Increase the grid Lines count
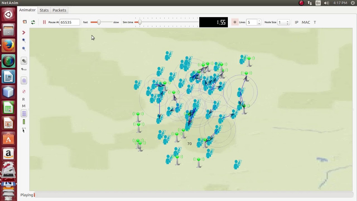Screen dimensions: 357x201 [259, 21]
